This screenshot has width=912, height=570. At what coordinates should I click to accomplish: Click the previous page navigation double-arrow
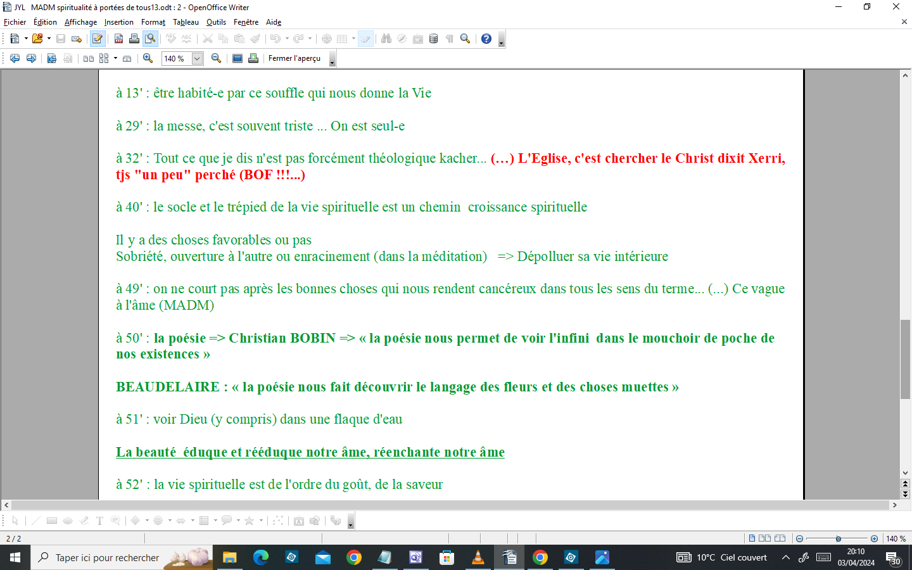(905, 484)
